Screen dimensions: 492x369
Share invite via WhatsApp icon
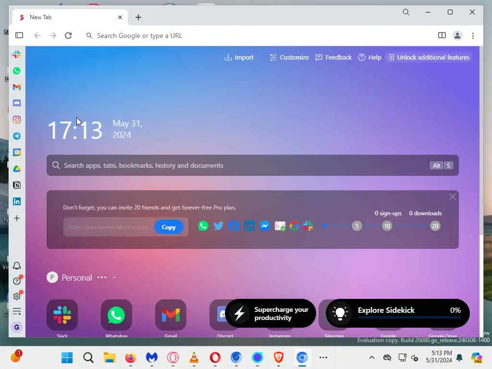click(x=203, y=226)
